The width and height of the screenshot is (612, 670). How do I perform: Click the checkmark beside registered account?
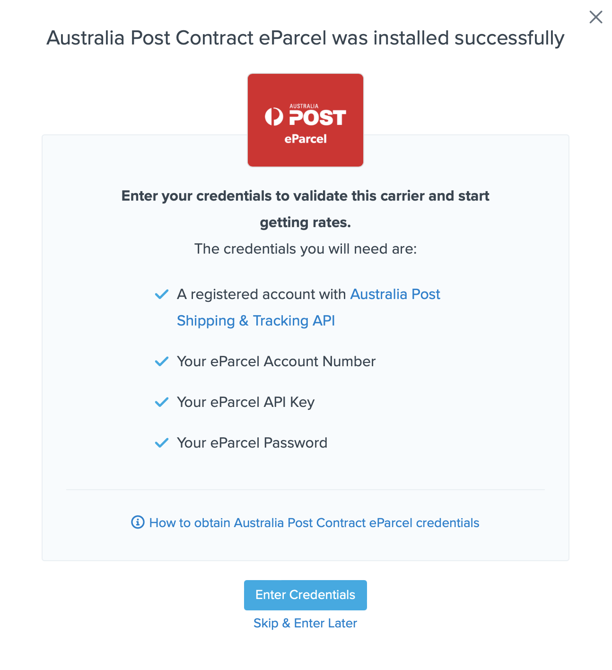(x=162, y=294)
